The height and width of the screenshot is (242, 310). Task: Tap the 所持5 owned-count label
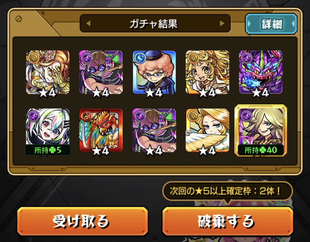[x=48, y=150]
